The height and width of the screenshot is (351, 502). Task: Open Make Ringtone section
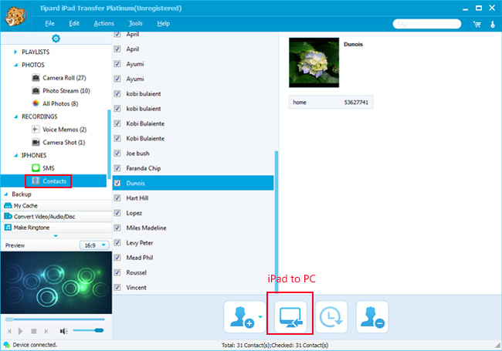(x=56, y=228)
